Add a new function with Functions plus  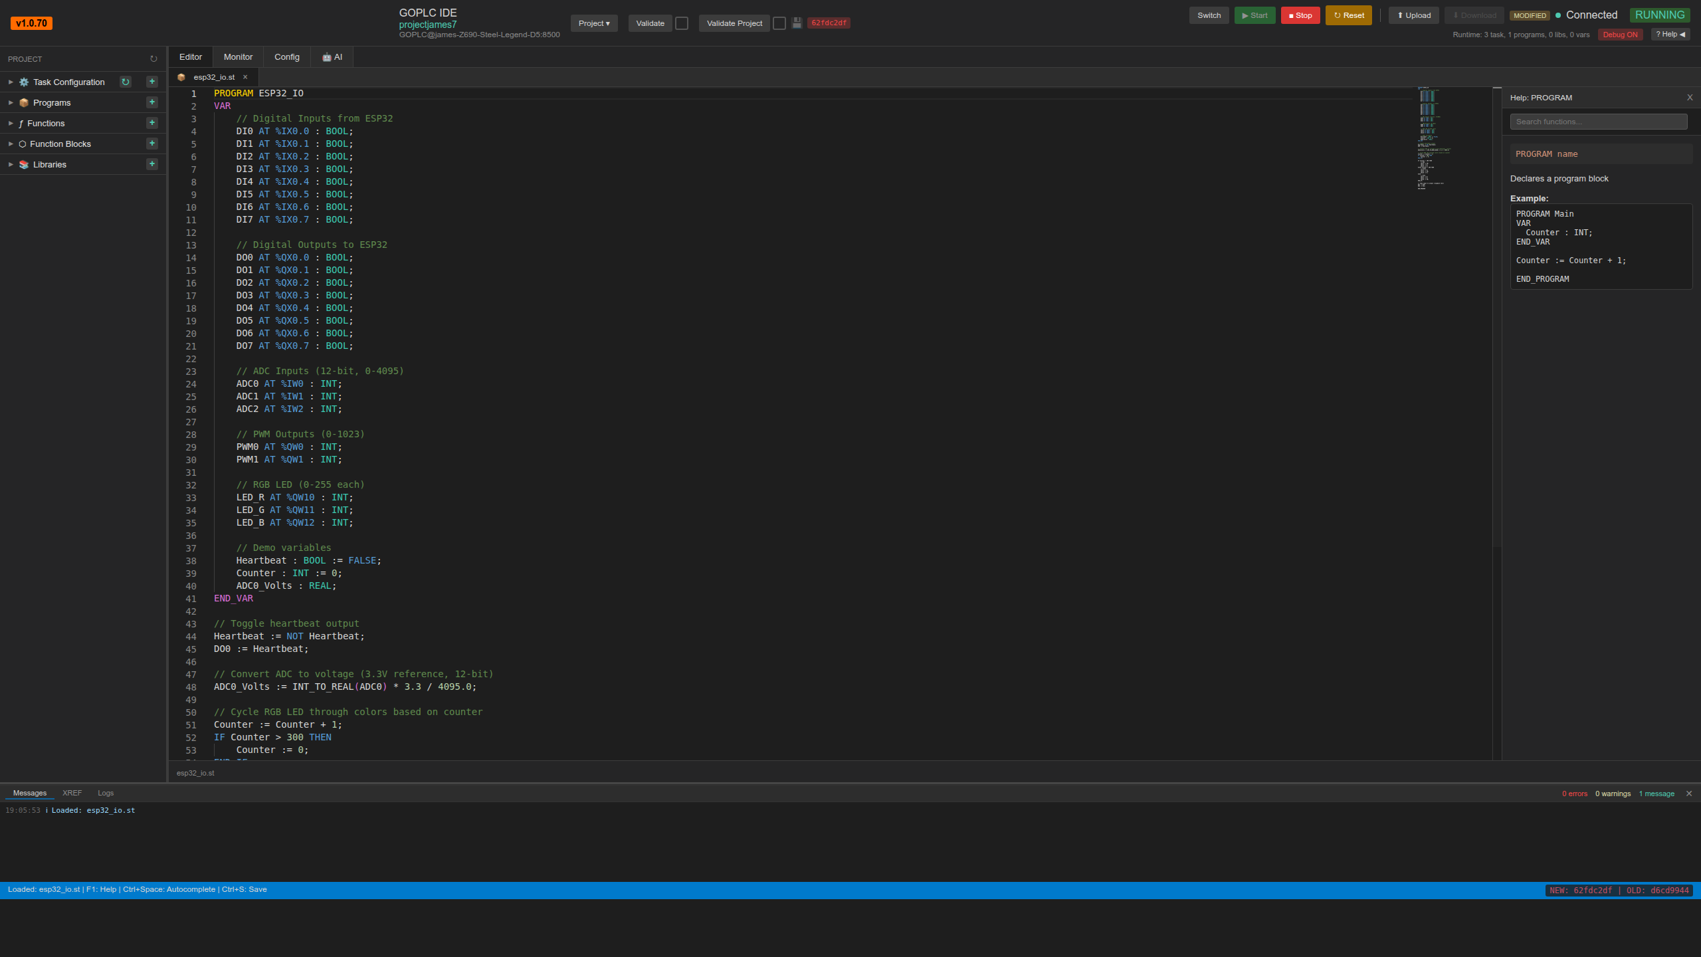pyautogui.click(x=152, y=123)
